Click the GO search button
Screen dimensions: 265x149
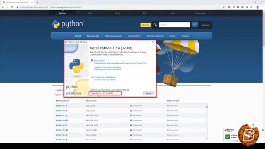click(x=195, y=25)
